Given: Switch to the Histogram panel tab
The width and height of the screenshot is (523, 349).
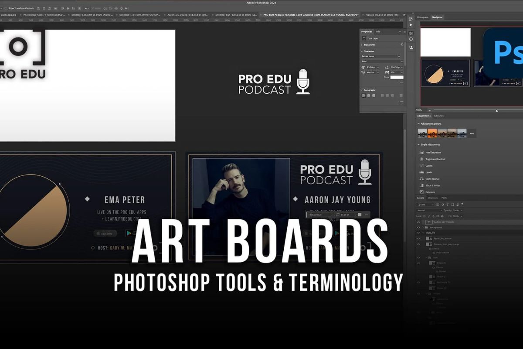Looking at the screenshot, I should pyautogui.click(x=423, y=17).
